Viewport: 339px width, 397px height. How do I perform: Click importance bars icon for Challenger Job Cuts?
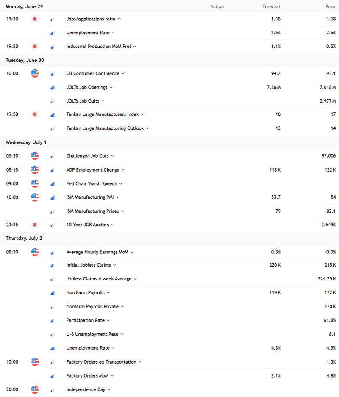pos(53,156)
